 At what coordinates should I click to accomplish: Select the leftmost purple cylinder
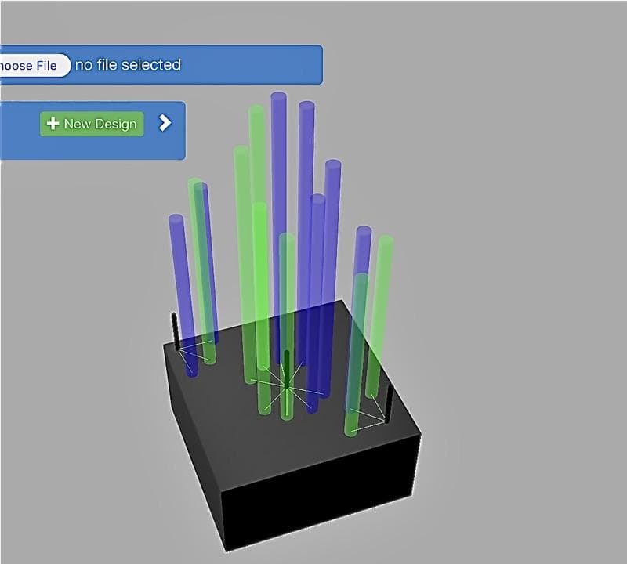click(x=183, y=296)
